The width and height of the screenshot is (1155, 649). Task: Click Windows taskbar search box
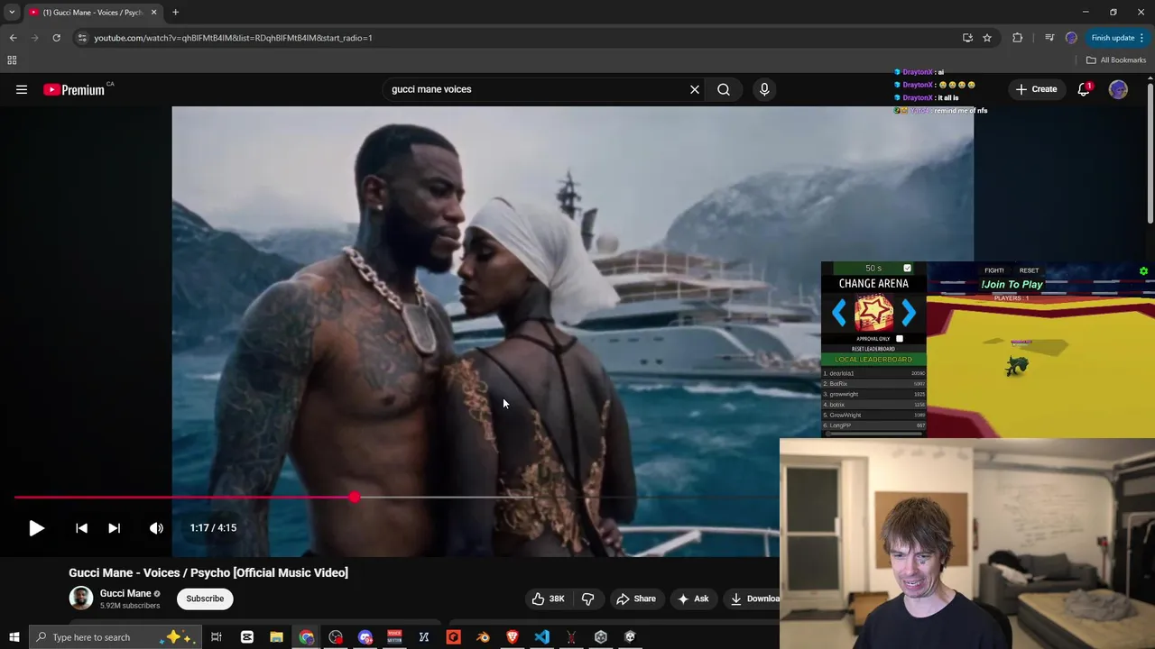click(115, 637)
